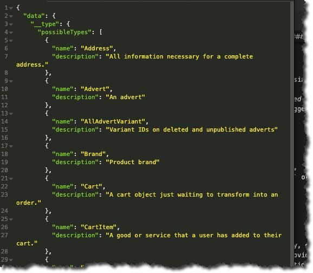Click the "data" key on line 2

(x=34, y=16)
